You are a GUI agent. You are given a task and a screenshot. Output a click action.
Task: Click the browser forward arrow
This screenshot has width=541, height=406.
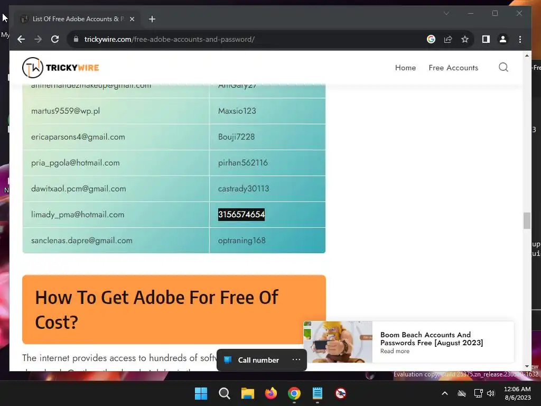point(38,39)
